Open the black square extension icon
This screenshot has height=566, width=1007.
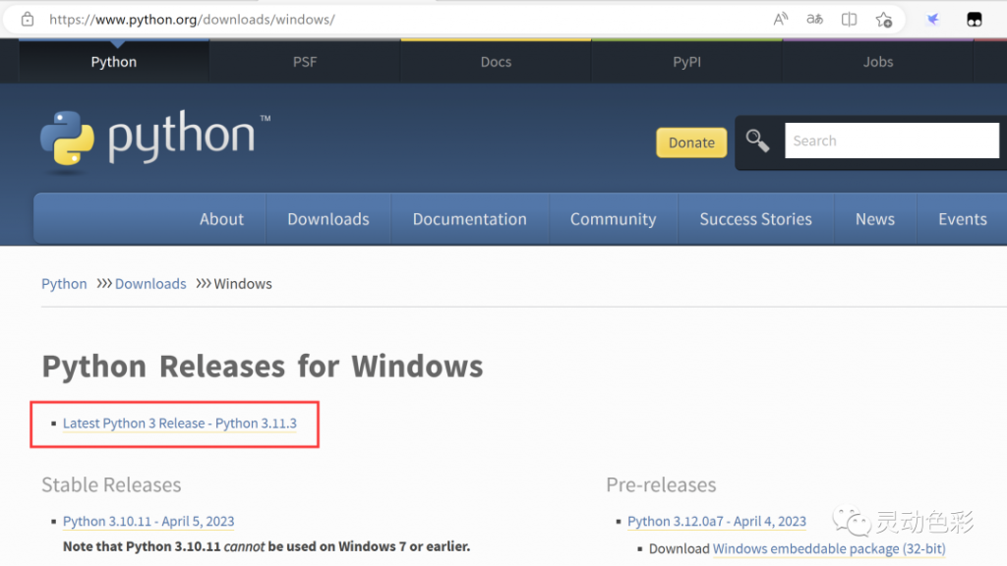(975, 20)
